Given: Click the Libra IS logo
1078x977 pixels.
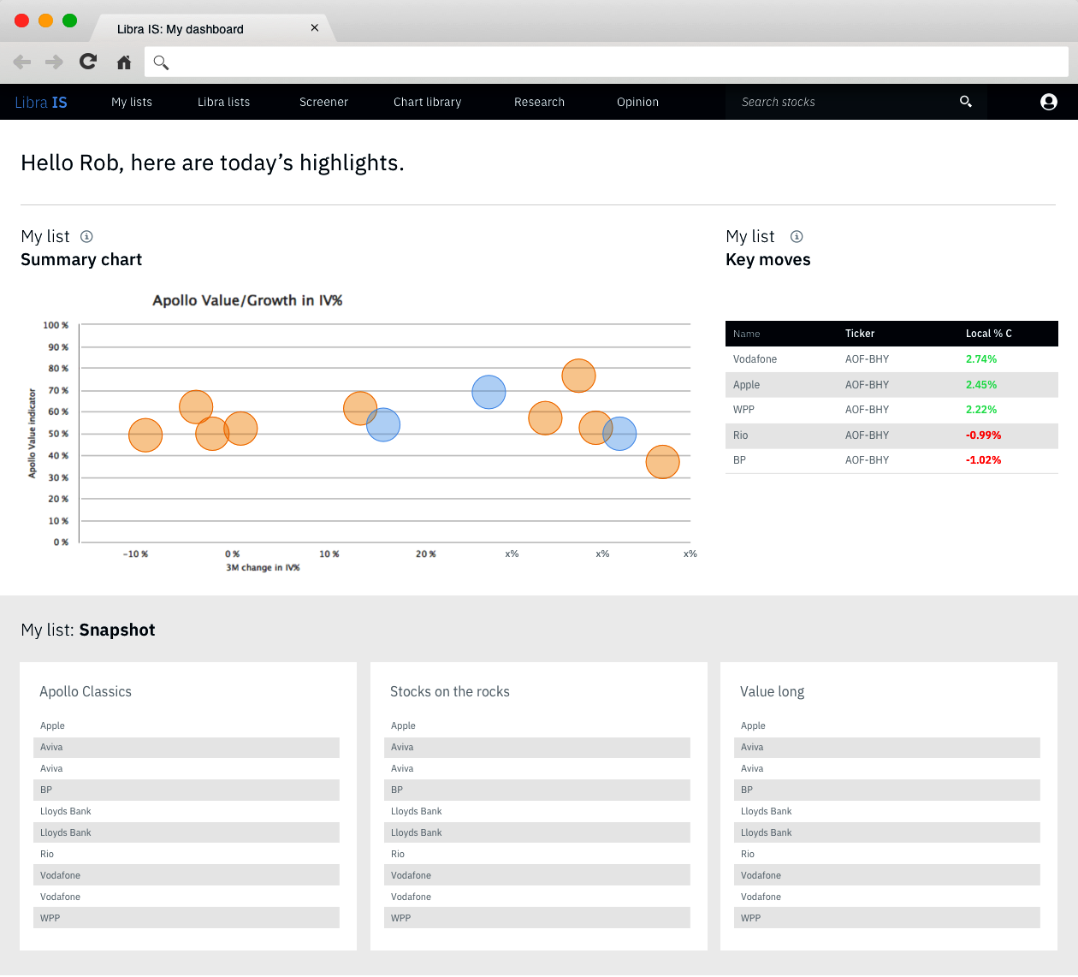Looking at the screenshot, I should (41, 103).
